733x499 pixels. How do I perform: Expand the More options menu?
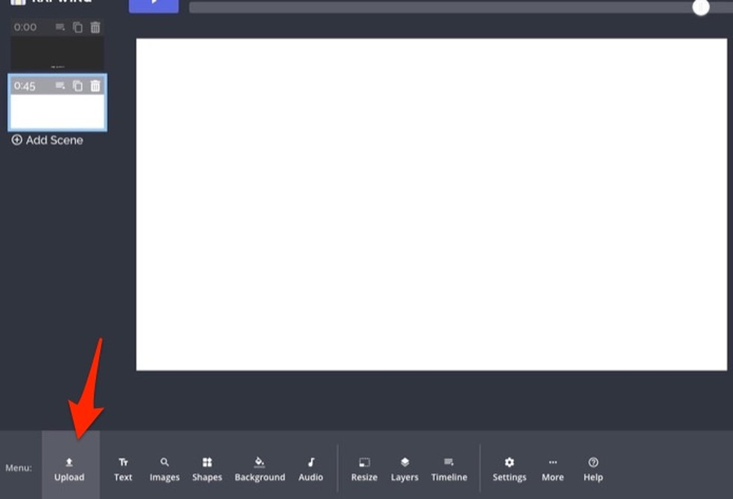coord(553,469)
